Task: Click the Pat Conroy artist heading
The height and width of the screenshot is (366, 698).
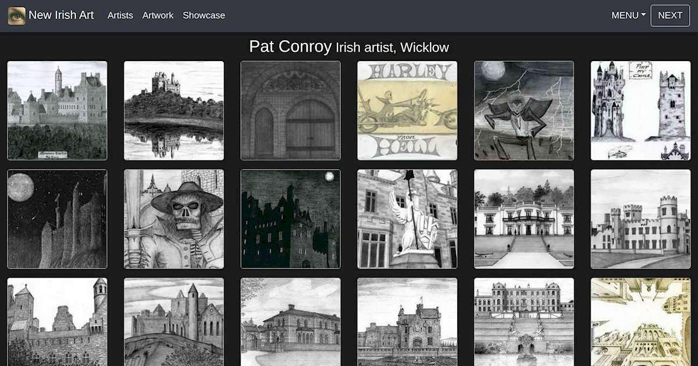Action: tap(290, 46)
